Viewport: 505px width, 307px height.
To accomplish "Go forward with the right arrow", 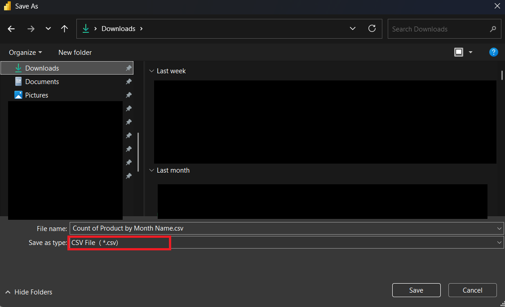I will point(31,29).
